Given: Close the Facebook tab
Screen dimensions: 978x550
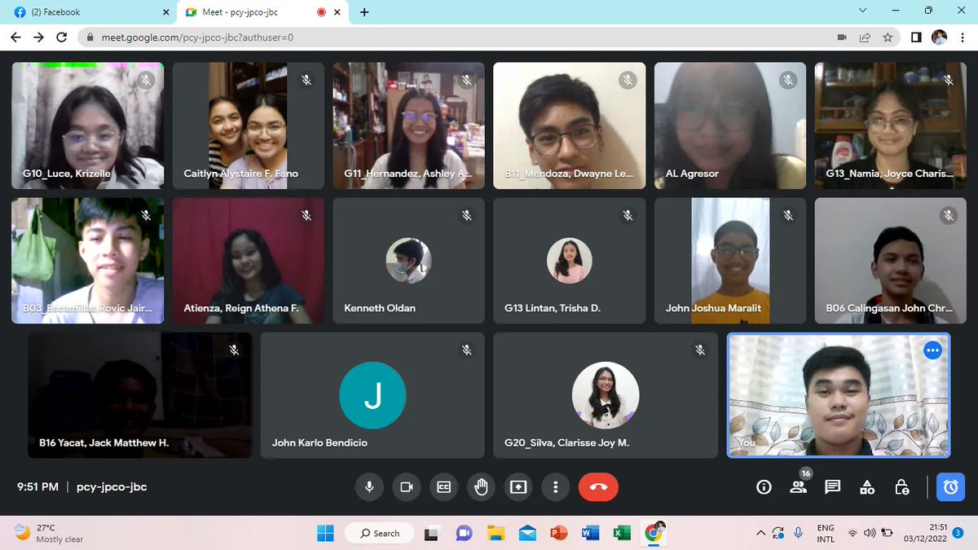Looking at the screenshot, I should pos(165,12).
